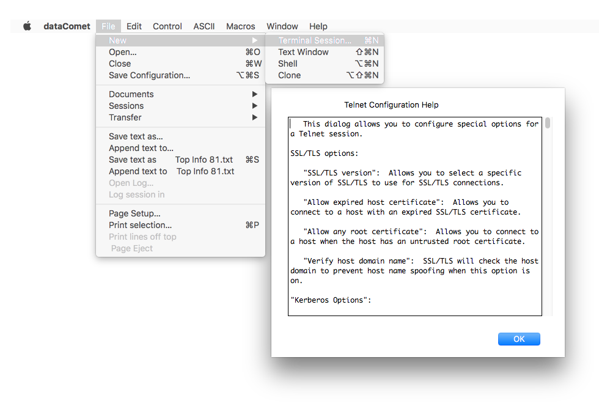
Task: Create a new Text Window
Action: (x=325, y=52)
